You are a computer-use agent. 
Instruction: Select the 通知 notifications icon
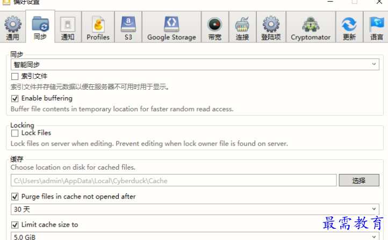click(68, 24)
